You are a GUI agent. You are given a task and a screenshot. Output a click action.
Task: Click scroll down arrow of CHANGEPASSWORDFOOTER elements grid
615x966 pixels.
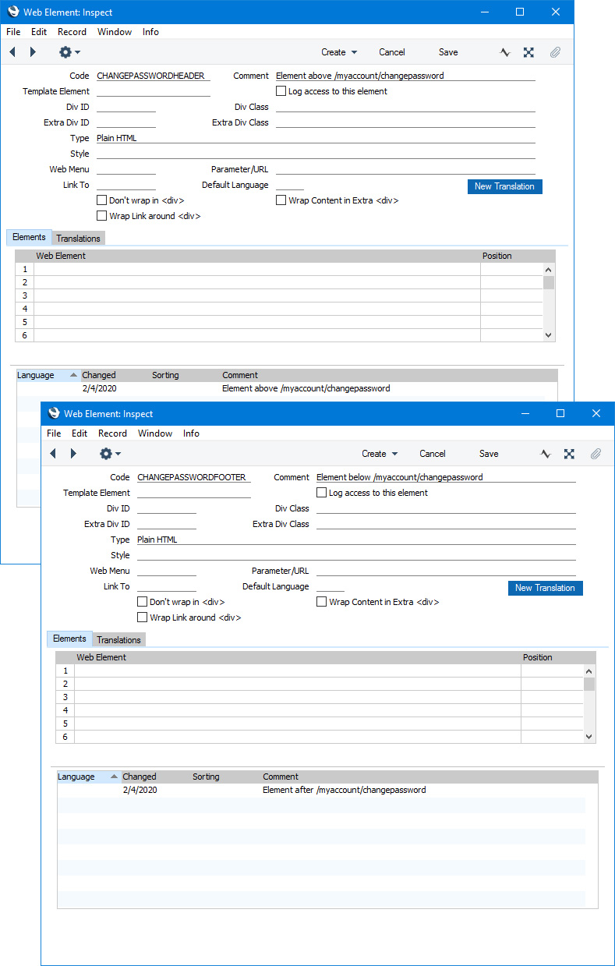pyautogui.click(x=589, y=736)
